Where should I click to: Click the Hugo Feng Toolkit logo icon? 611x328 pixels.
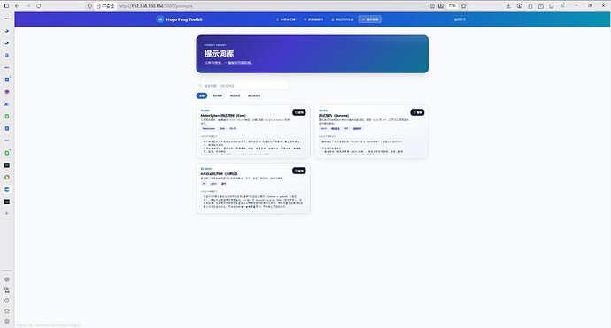[159, 19]
